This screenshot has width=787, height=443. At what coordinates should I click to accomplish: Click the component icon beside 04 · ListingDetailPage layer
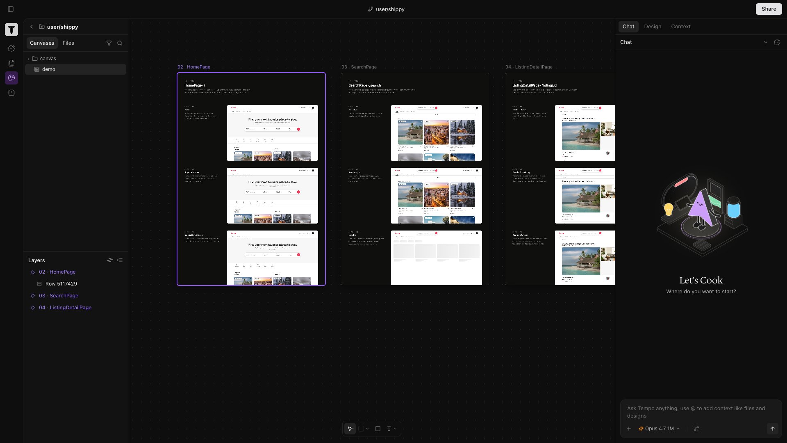(x=33, y=308)
